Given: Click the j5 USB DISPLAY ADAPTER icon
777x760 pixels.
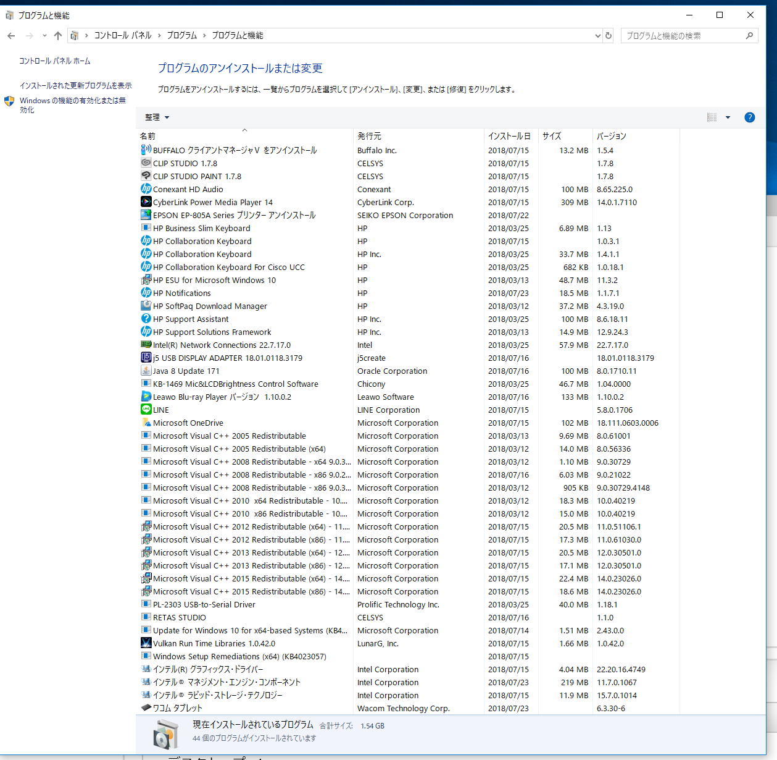Looking at the screenshot, I should click(146, 358).
